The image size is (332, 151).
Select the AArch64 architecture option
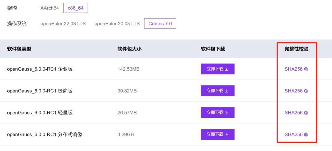click(49, 8)
